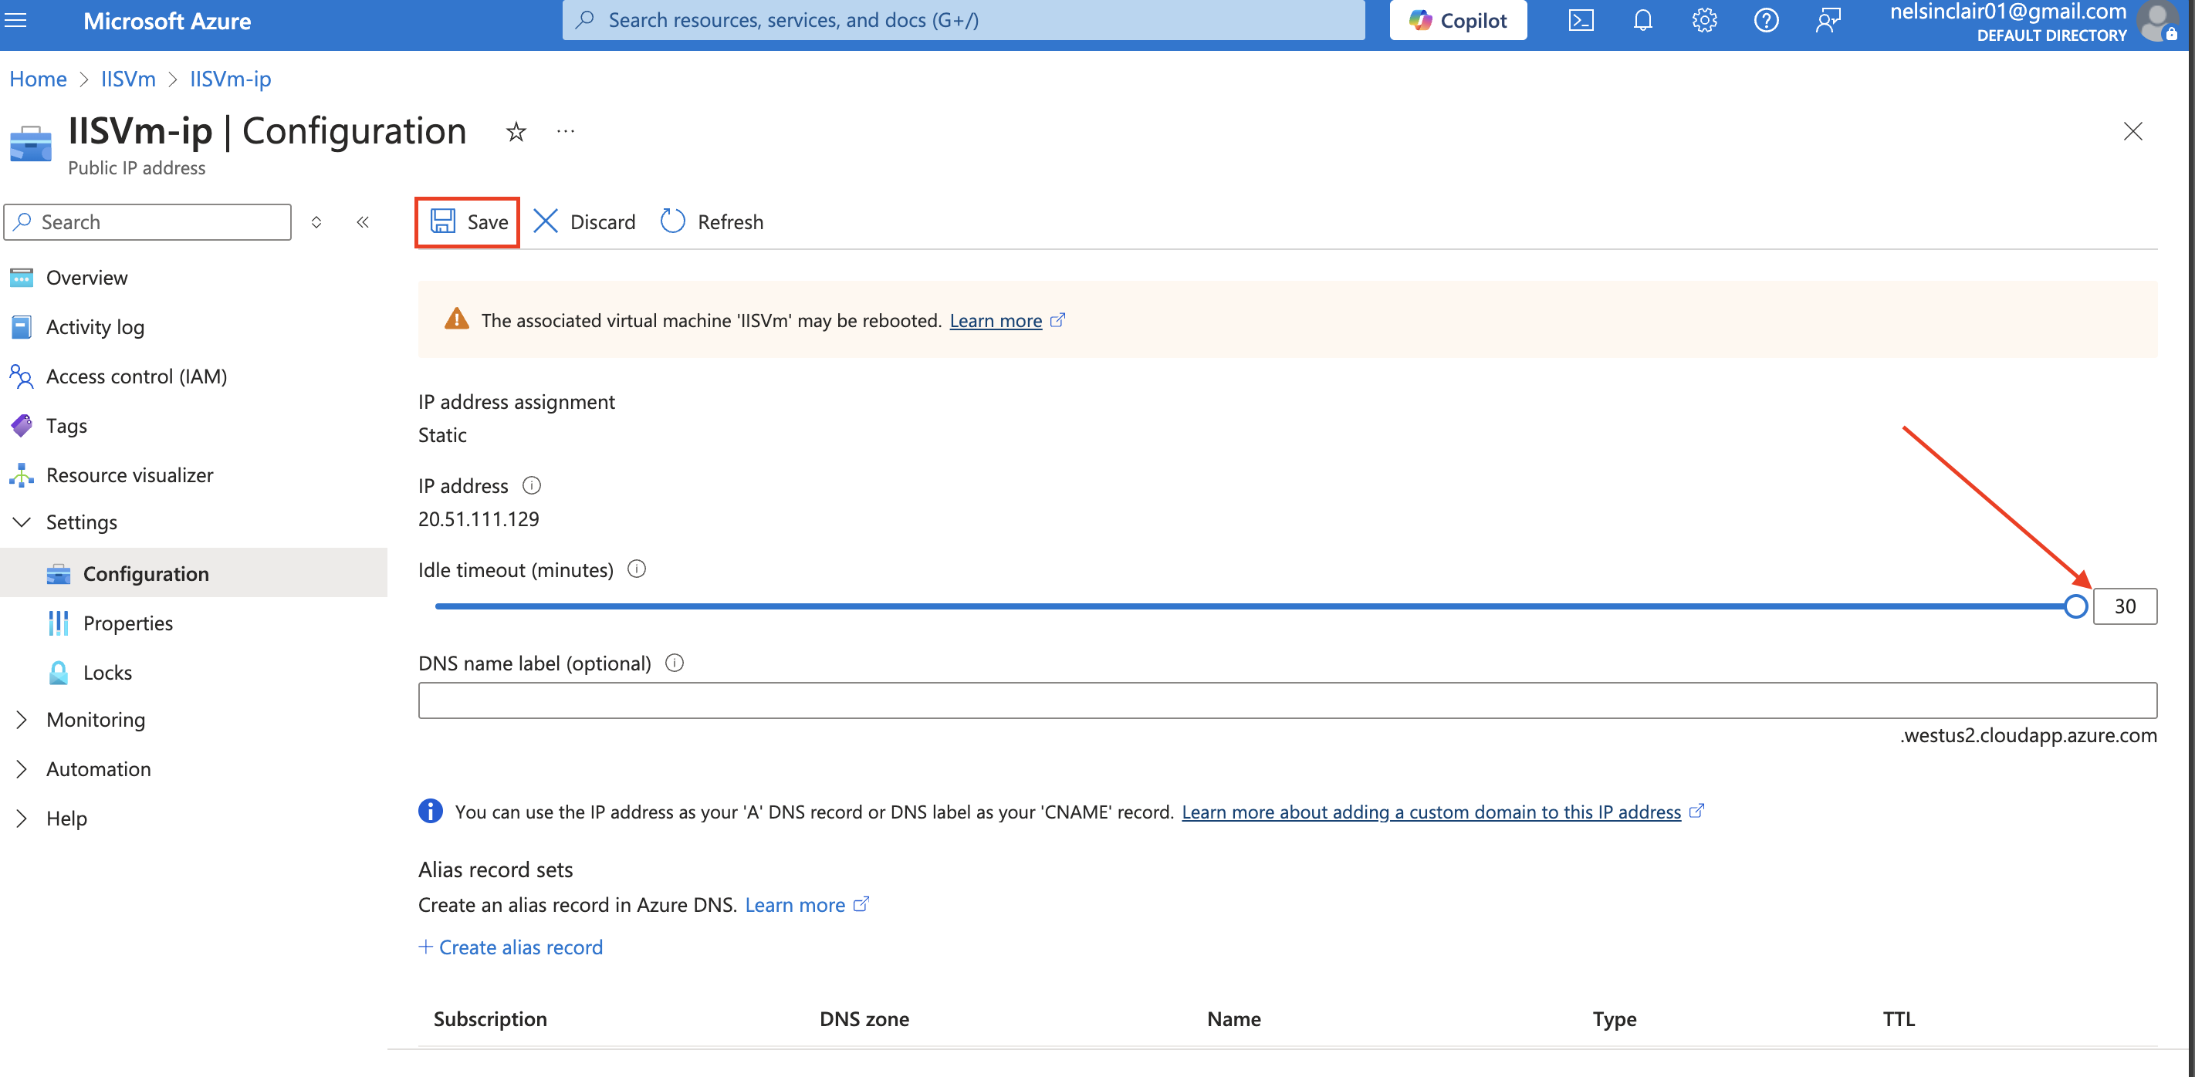Click the warning triangle icon
The width and height of the screenshot is (2195, 1077).
(x=457, y=319)
